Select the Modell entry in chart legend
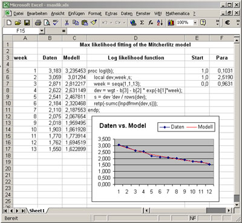This screenshot has width=242, height=223. 200,127
